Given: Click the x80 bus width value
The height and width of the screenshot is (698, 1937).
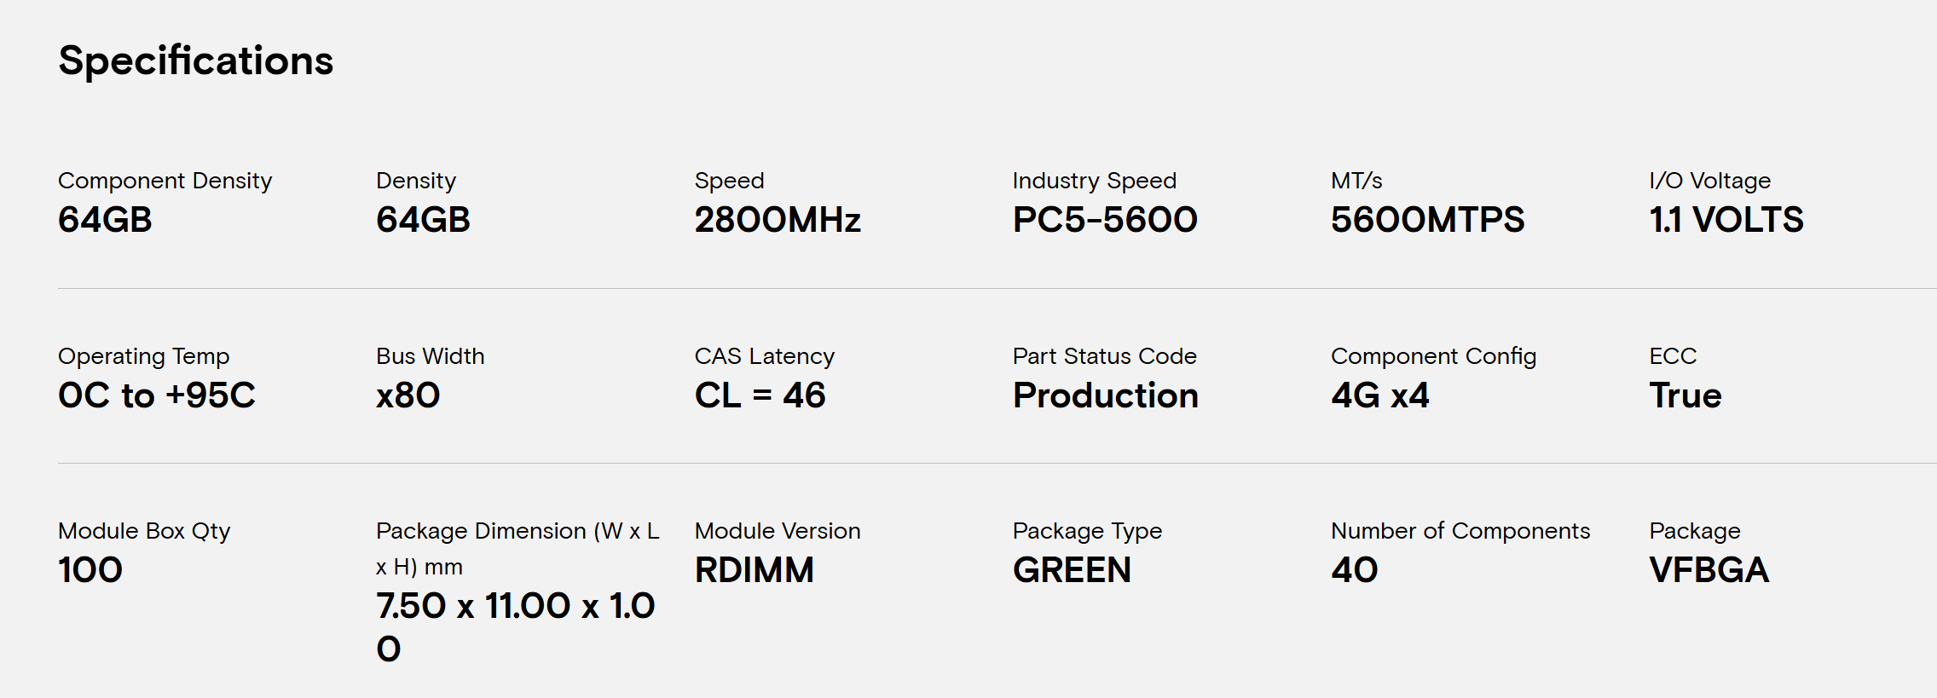Looking at the screenshot, I should [408, 395].
